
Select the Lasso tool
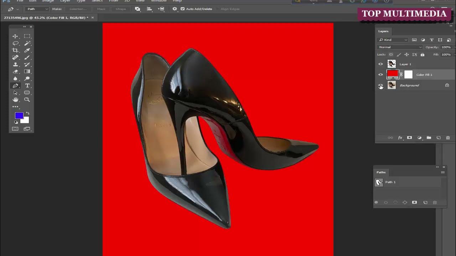[x=15, y=43]
